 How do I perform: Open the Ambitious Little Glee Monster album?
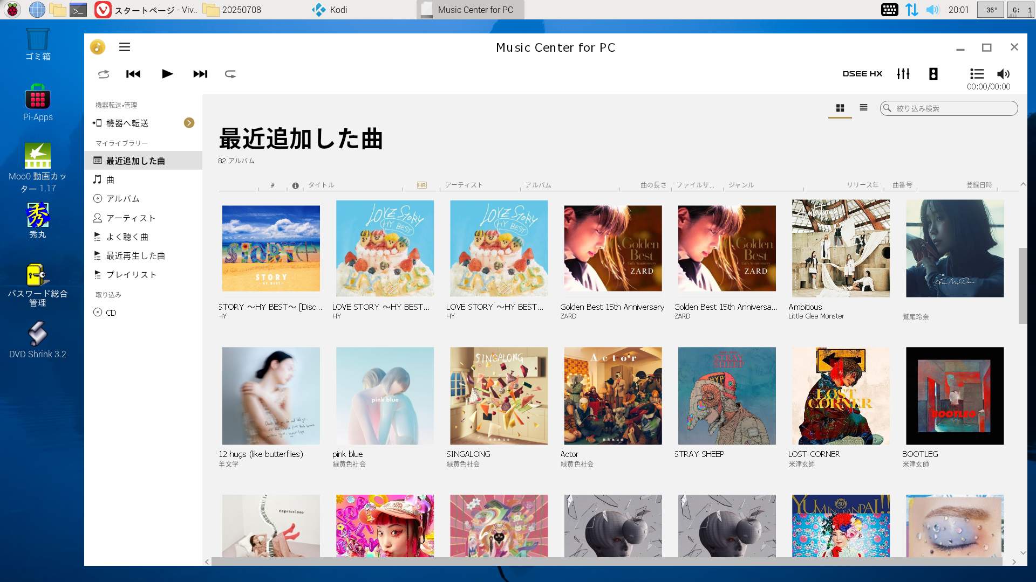coord(841,248)
